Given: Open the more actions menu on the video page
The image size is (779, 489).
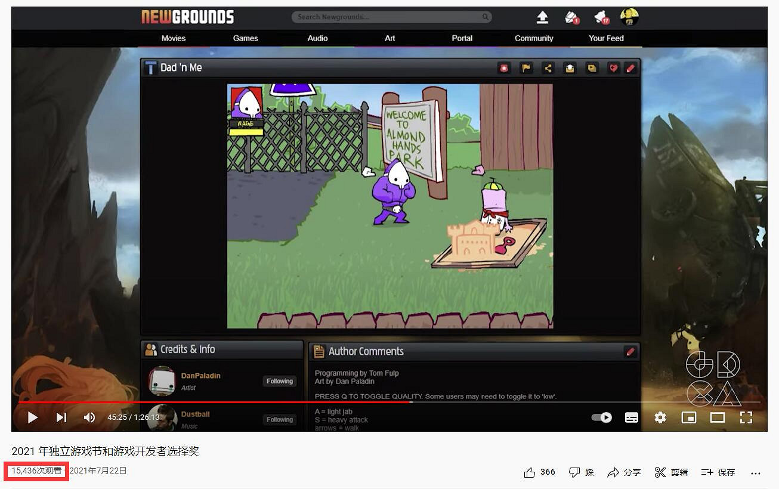Looking at the screenshot, I should 756,472.
